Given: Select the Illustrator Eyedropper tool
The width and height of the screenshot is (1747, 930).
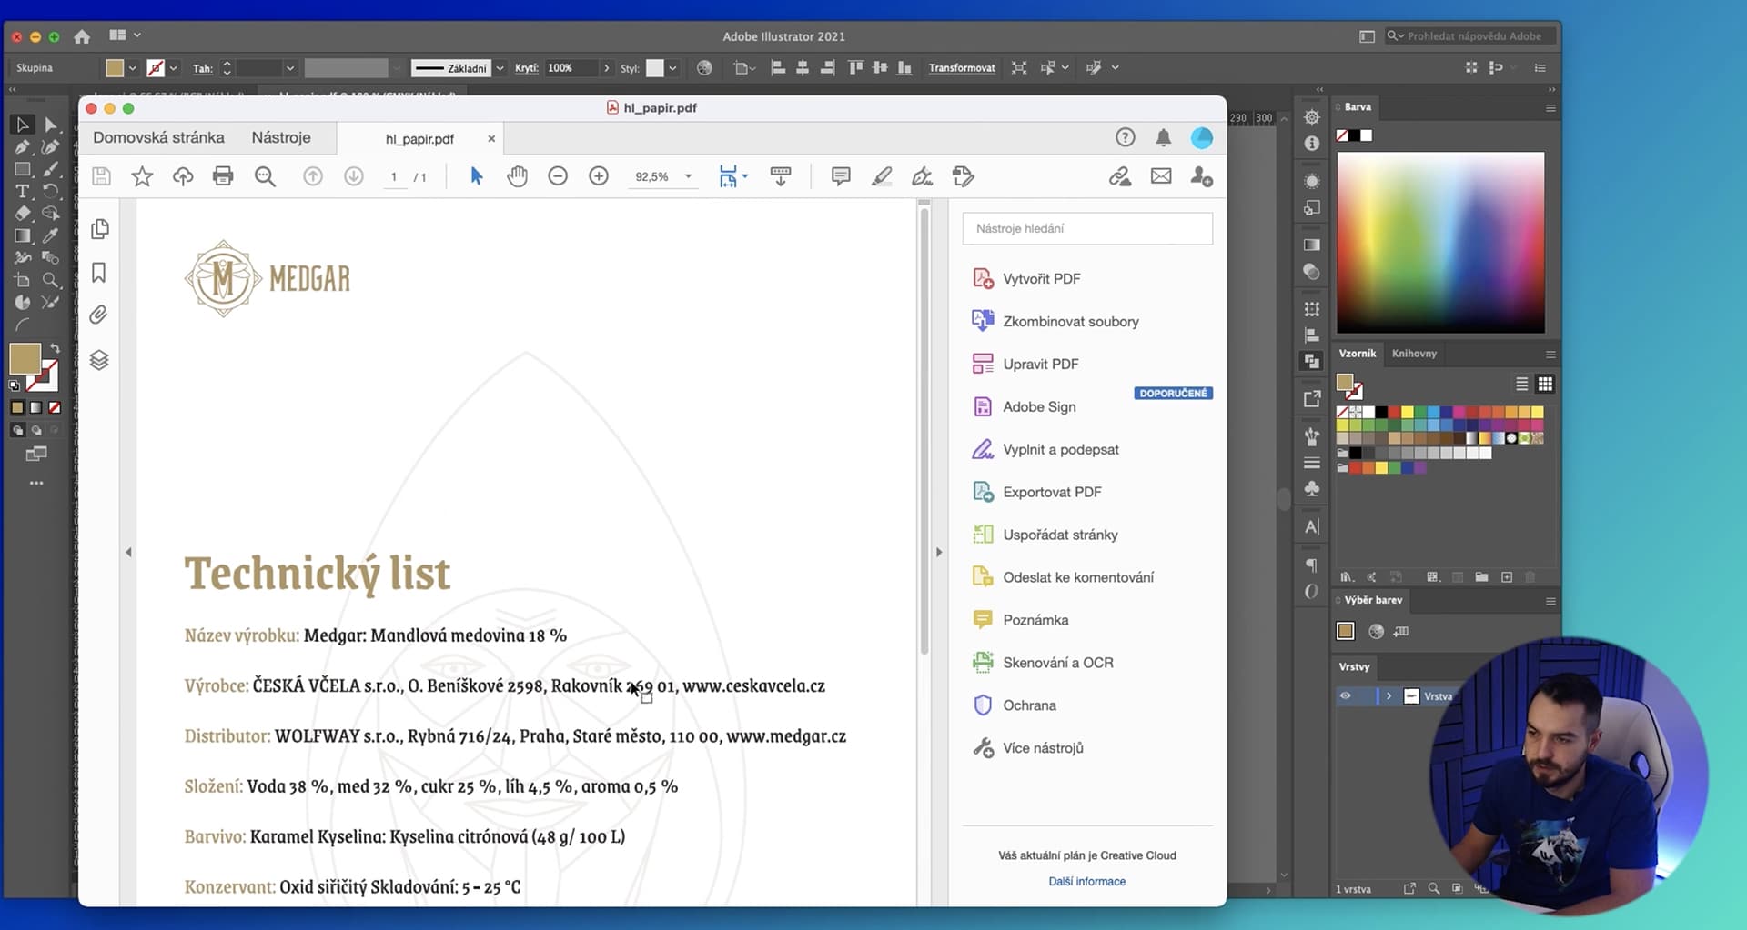Looking at the screenshot, I should 50,235.
